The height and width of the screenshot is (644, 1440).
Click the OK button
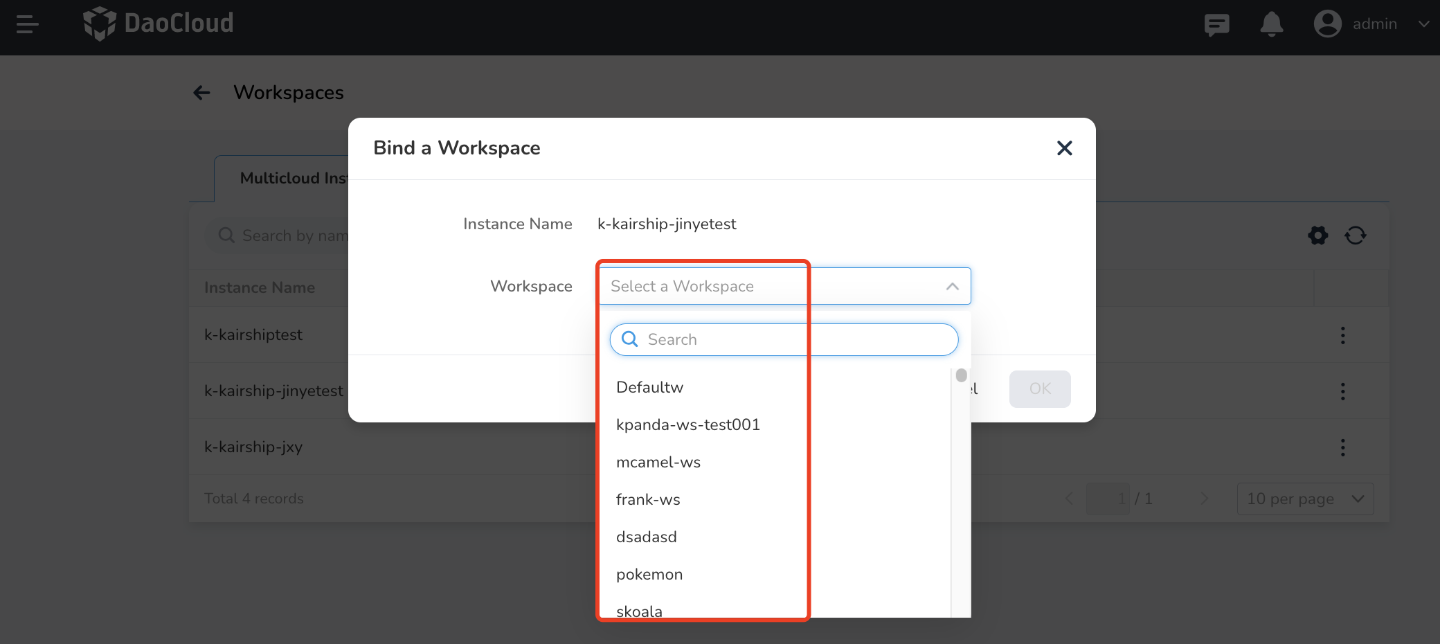1040,389
